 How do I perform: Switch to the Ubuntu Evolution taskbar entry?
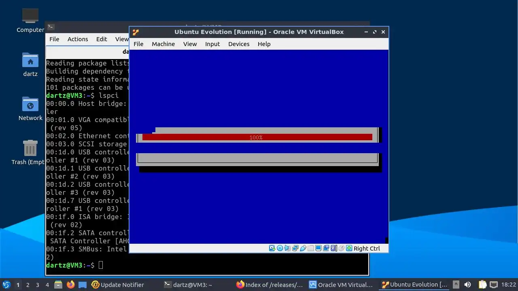coord(415,285)
